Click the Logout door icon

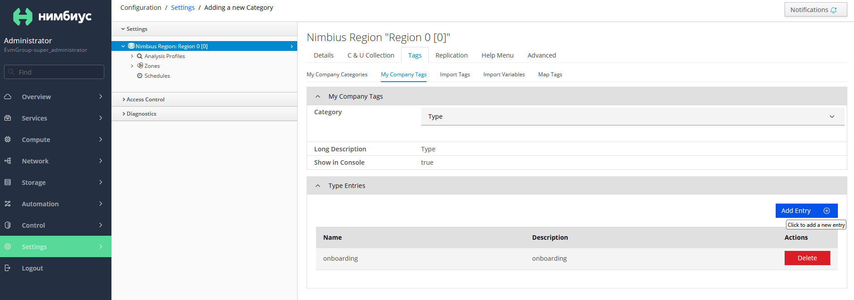pyautogui.click(x=8, y=268)
